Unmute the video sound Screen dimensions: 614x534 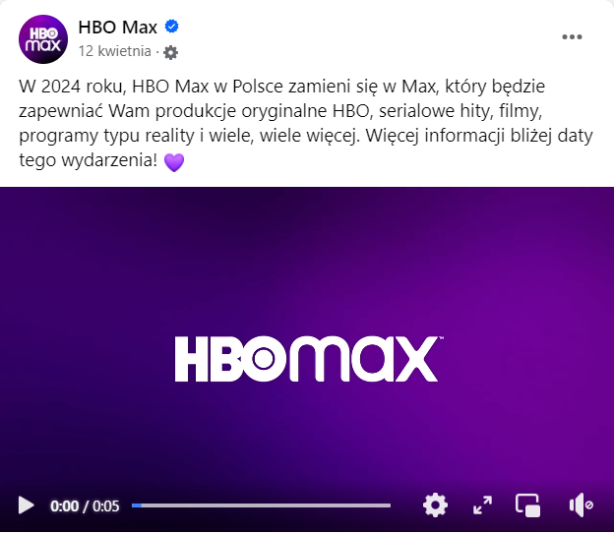pyautogui.click(x=582, y=505)
